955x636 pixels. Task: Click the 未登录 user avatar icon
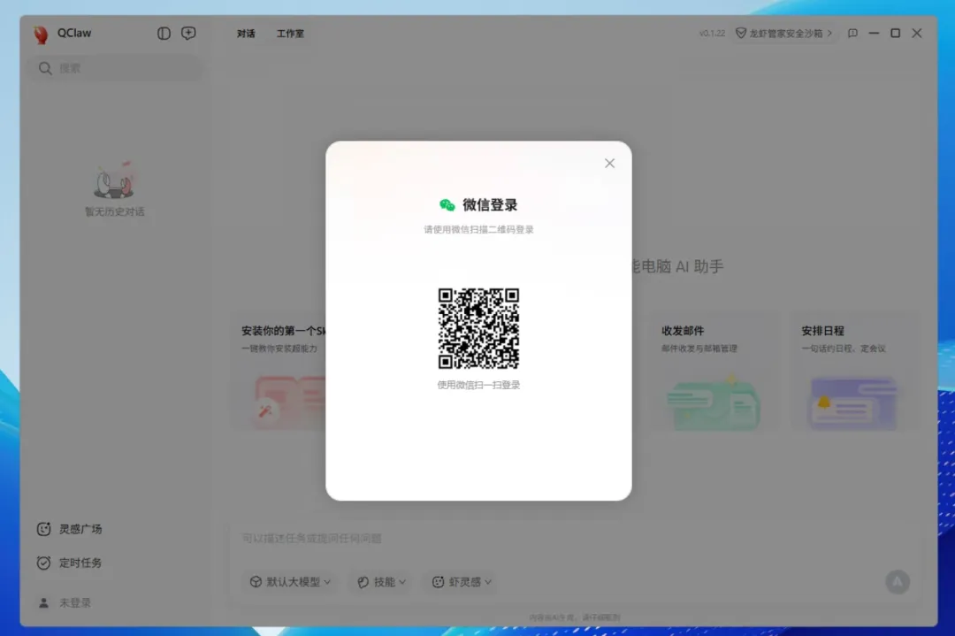[x=44, y=603]
